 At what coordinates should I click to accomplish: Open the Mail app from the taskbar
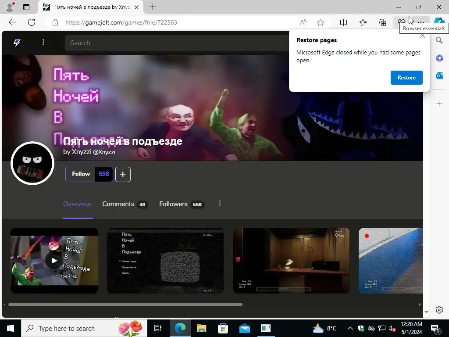point(245,328)
